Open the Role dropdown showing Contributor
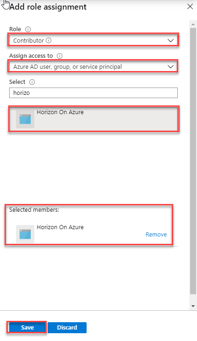Viewport: 197px width, 341px height. click(93, 40)
